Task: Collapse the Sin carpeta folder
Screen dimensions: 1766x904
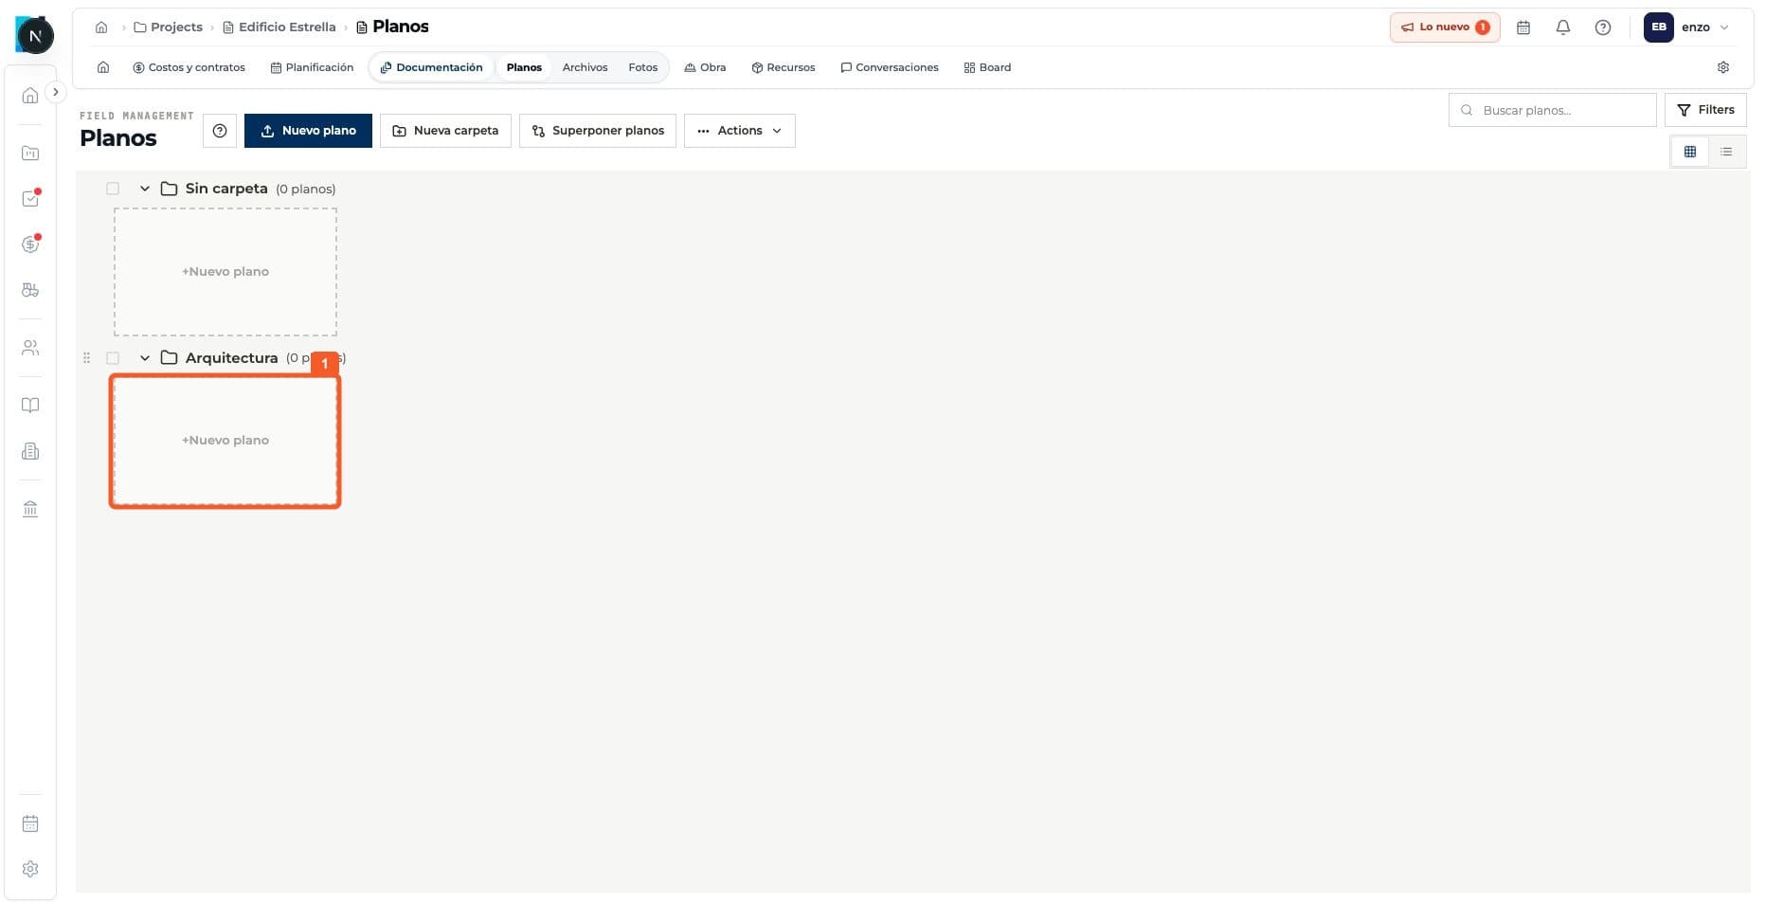Action: click(x=145, y=189)
